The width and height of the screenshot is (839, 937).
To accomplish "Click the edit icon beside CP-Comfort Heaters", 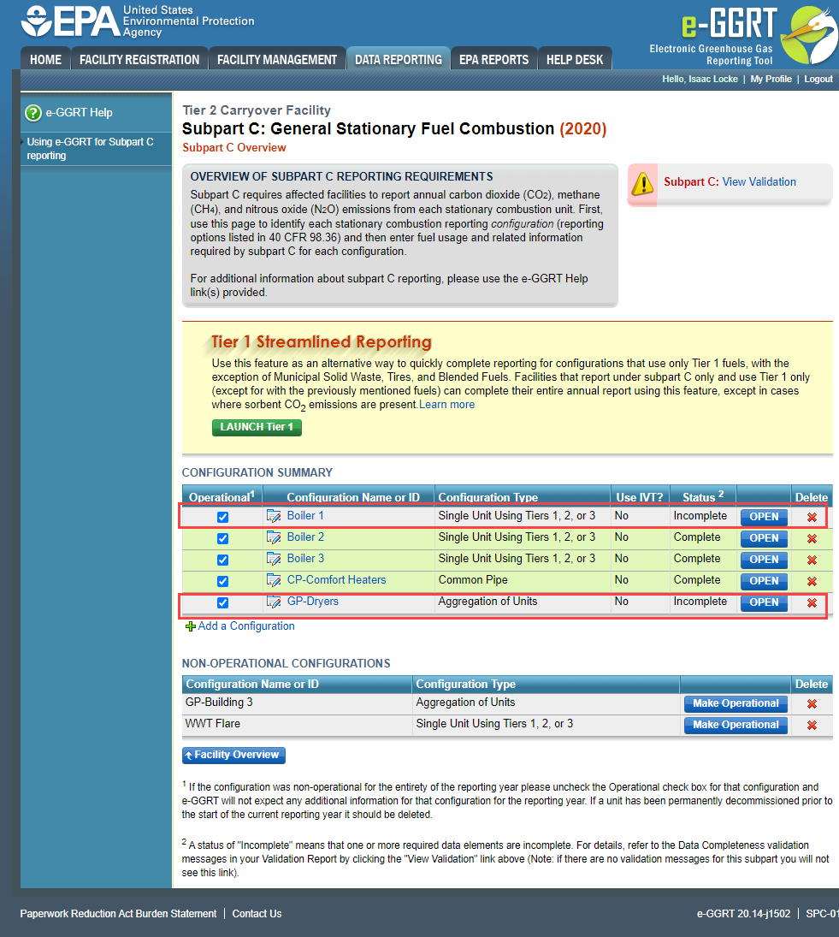I will [x=274, y=580].
